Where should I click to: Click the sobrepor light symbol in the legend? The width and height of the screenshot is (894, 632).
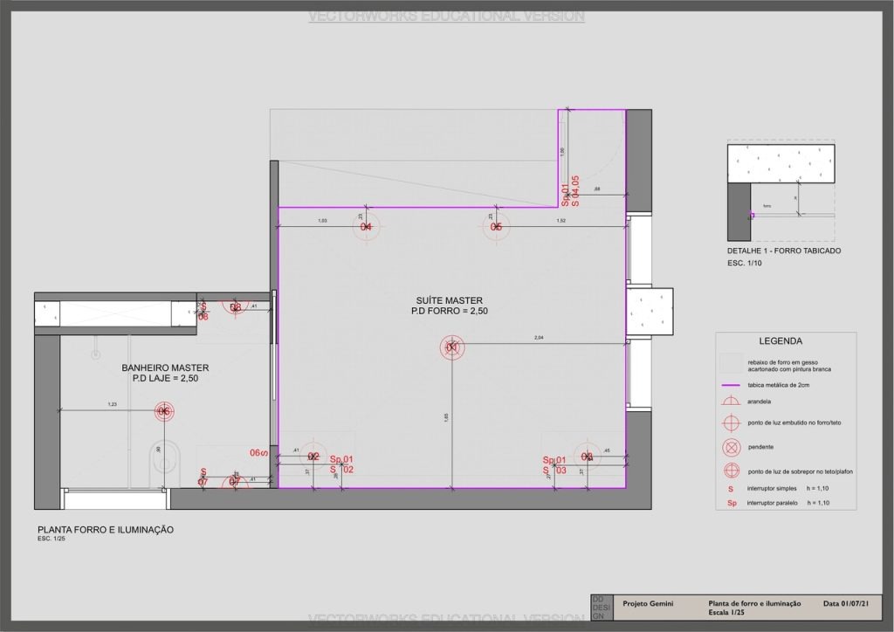tap(731, 471)
